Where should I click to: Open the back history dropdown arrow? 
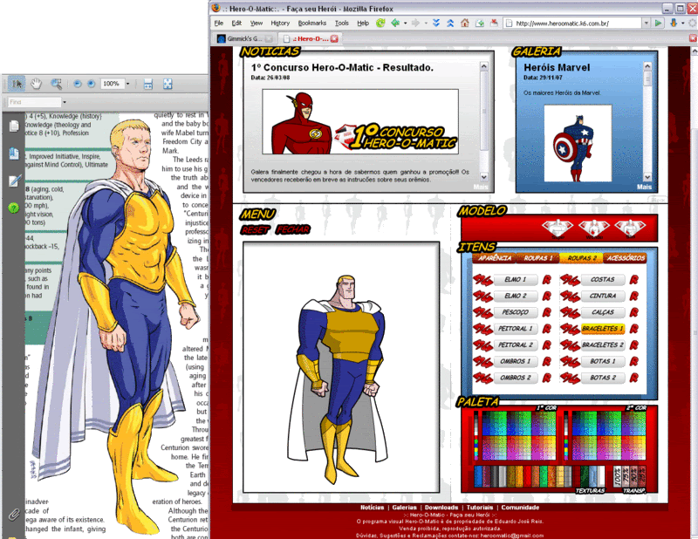coord(405,24)
